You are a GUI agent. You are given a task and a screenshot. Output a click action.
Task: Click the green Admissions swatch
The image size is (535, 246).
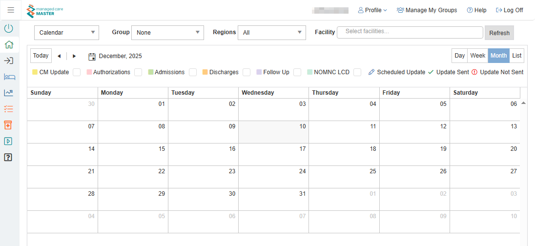150,72
